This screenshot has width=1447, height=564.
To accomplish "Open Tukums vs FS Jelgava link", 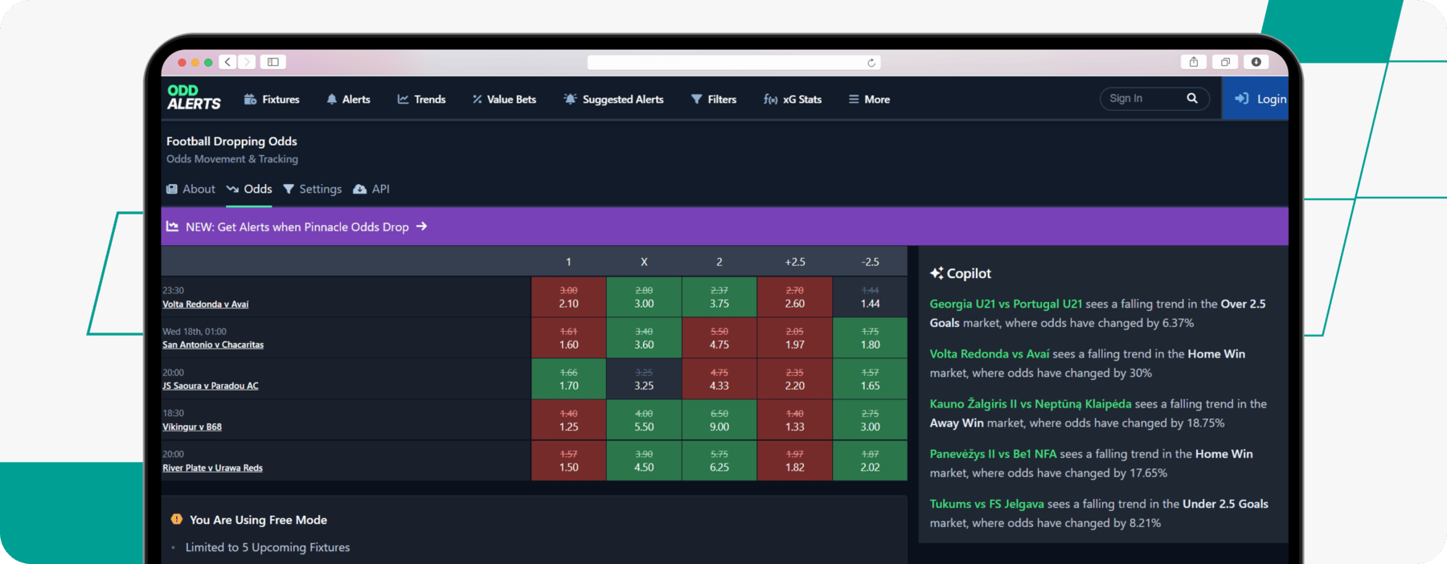I will coord(986,504).
